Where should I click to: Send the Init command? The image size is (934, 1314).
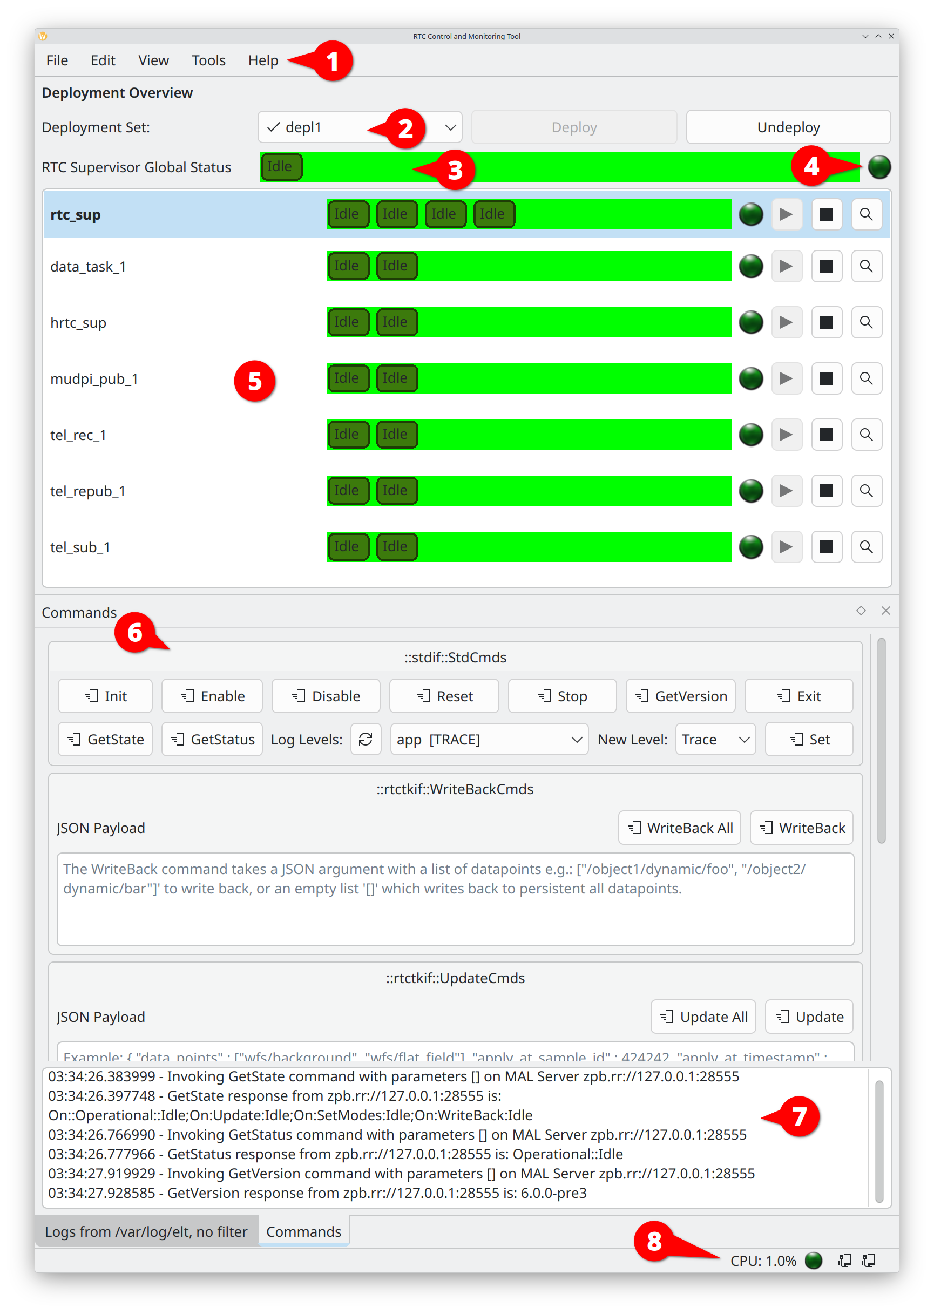(105, 696)
